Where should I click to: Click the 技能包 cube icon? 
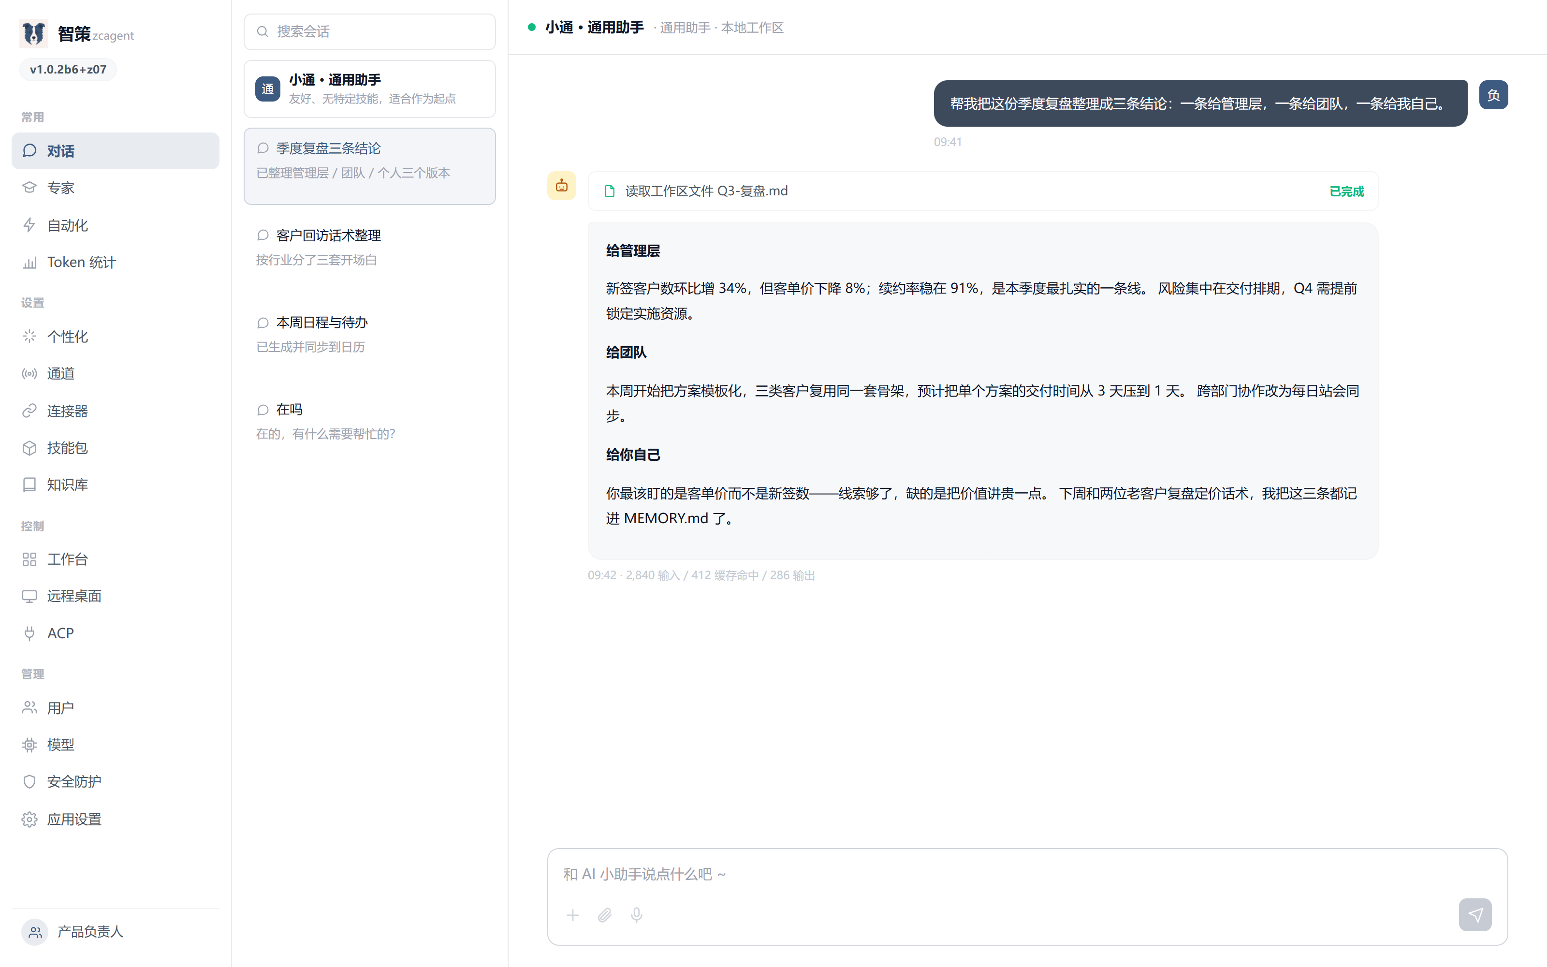click(29, 448)
